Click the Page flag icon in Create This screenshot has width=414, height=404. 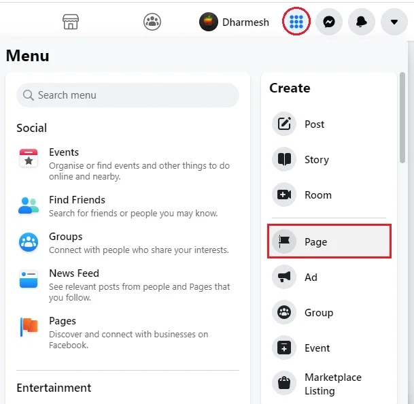284,241
